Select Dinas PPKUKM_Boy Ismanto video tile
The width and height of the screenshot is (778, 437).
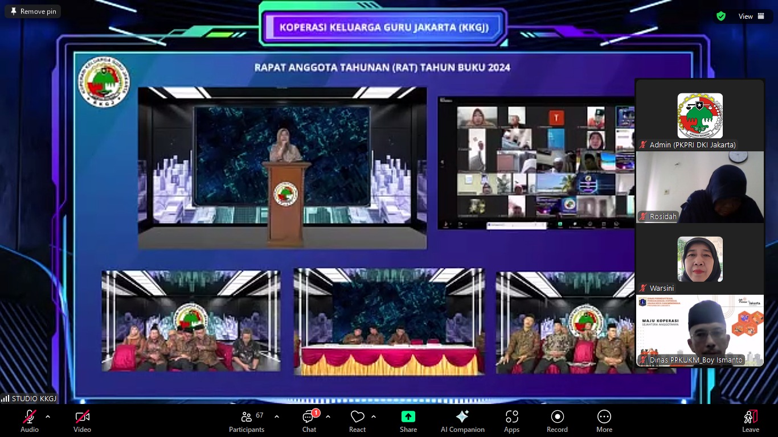(700, 330)
